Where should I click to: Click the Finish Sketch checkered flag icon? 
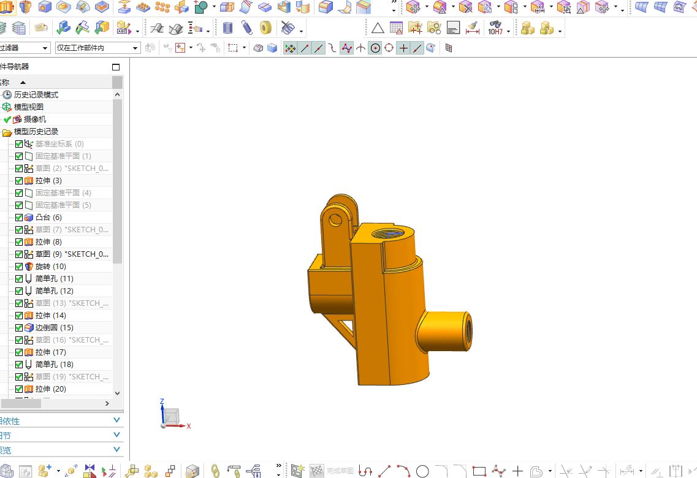coord(316,471)
